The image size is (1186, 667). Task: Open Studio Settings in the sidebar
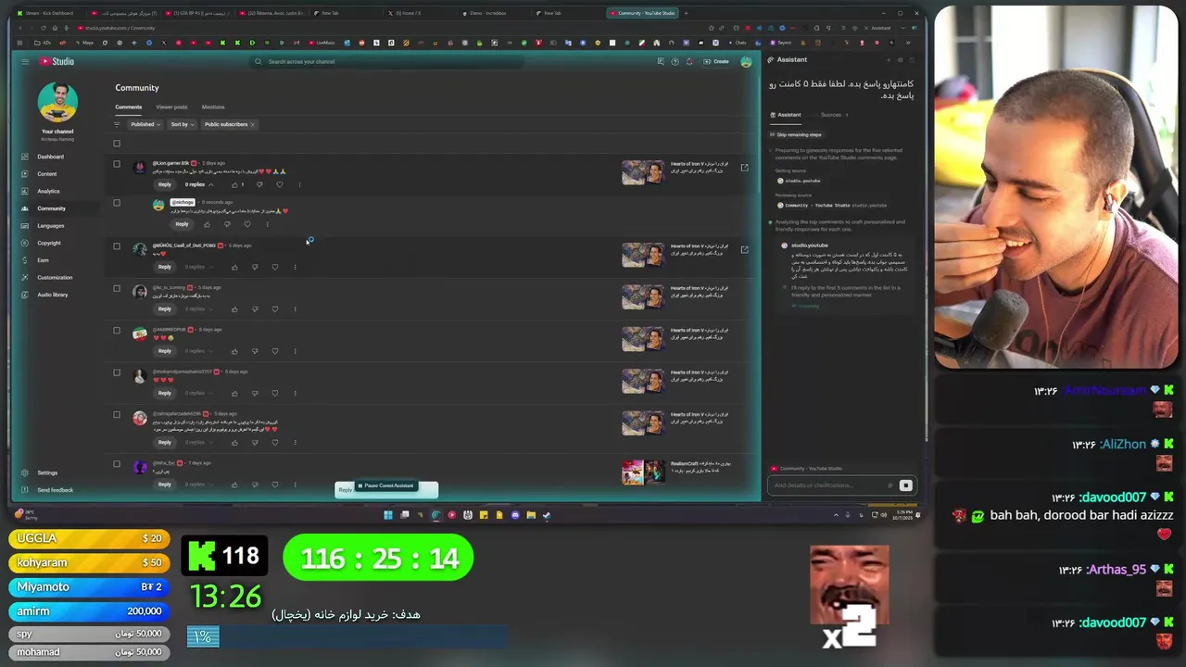[47, 472]
